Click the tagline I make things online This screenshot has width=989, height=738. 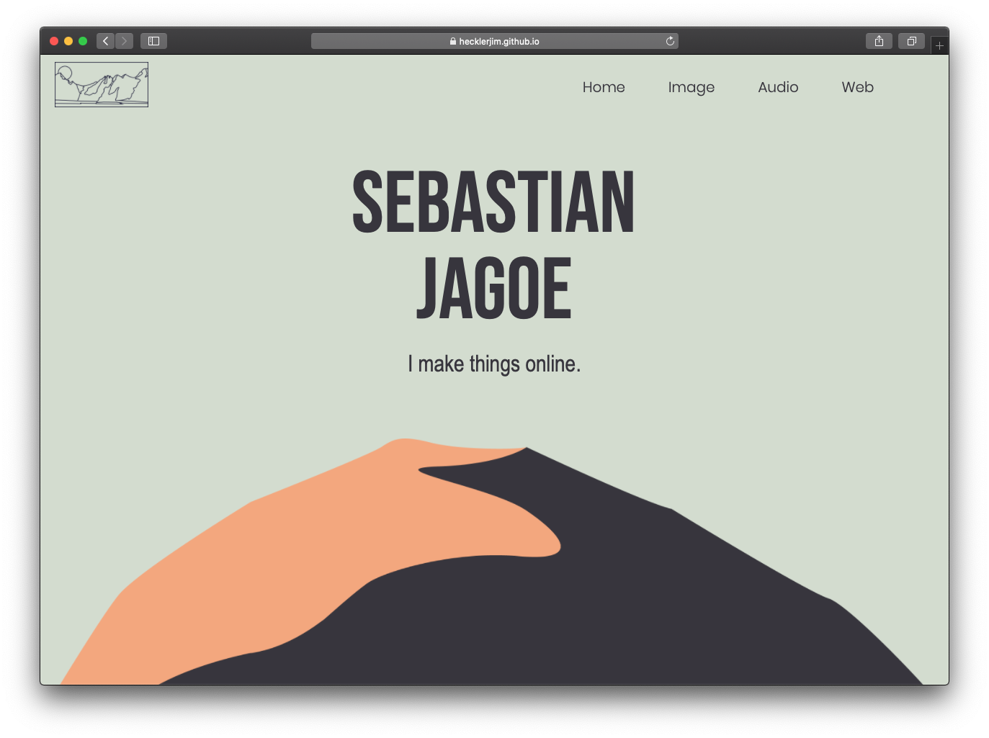495,364
